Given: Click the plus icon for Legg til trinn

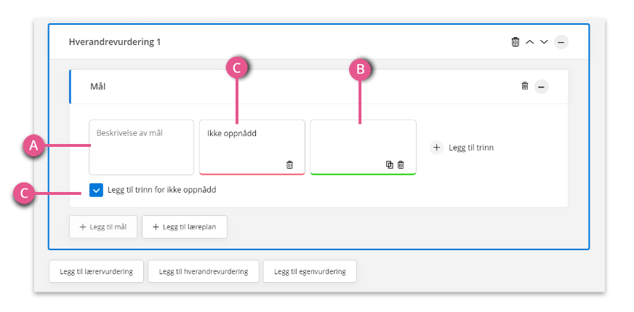Looking at the screenshot, I should (437, 148).
